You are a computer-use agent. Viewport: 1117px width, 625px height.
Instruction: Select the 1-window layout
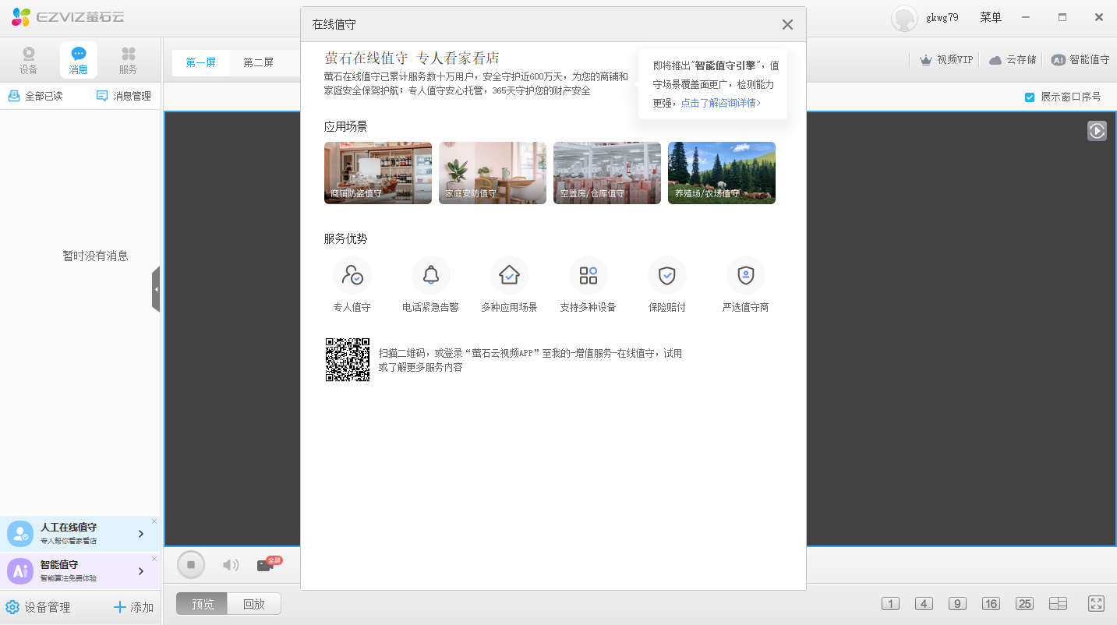(890, 604)
